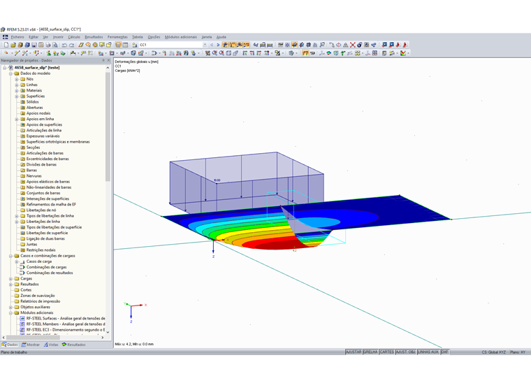The width and height of the screenshot is (531, 381).
Task: Switch to the Resultados navigator tab
Action: coord(73,345)
